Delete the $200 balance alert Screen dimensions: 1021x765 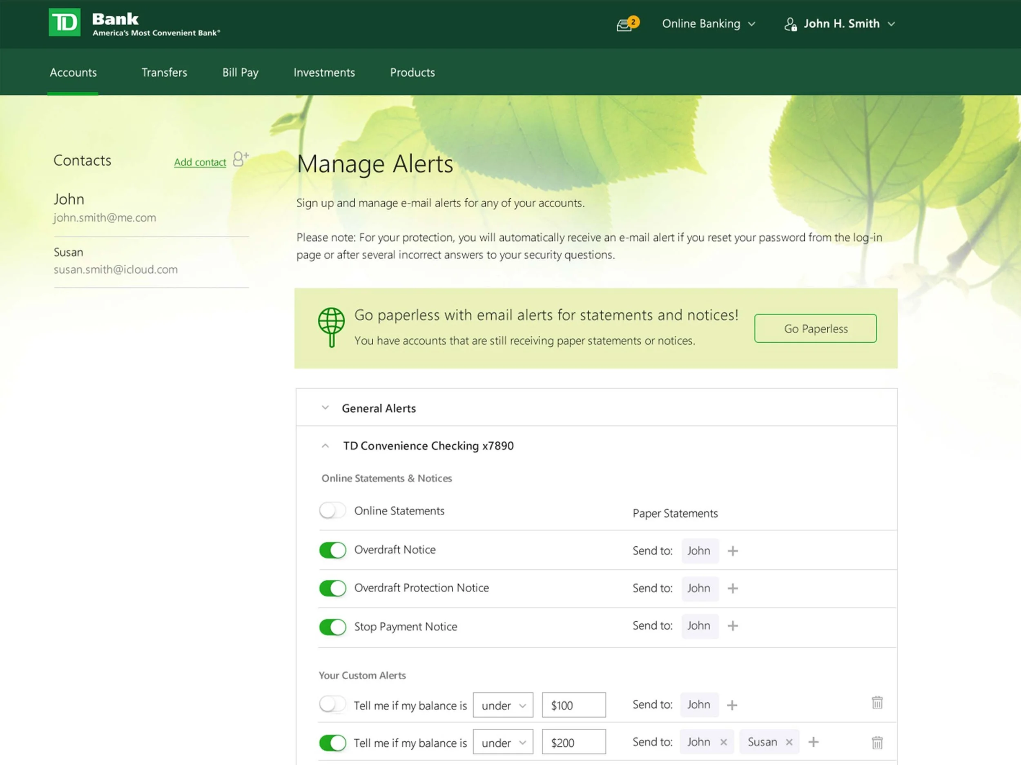pyautogui.click(x=877, y=743)
